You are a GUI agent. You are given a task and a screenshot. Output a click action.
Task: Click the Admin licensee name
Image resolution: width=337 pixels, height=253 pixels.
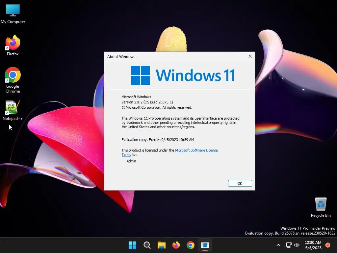tap(131, 161)
